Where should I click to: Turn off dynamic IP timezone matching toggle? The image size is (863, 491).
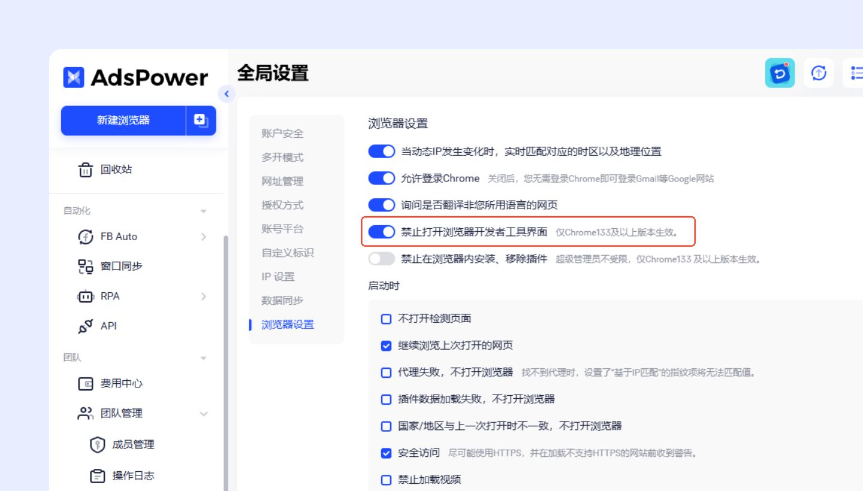[x=382, y=151]
